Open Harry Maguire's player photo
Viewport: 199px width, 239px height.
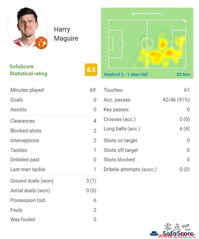pos(28,27)
